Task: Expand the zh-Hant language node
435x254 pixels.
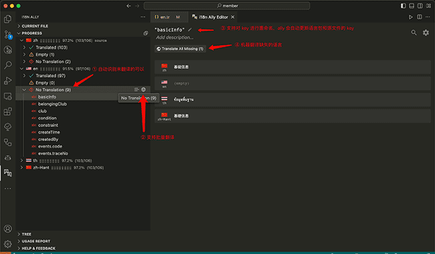Action: (21, 168)
